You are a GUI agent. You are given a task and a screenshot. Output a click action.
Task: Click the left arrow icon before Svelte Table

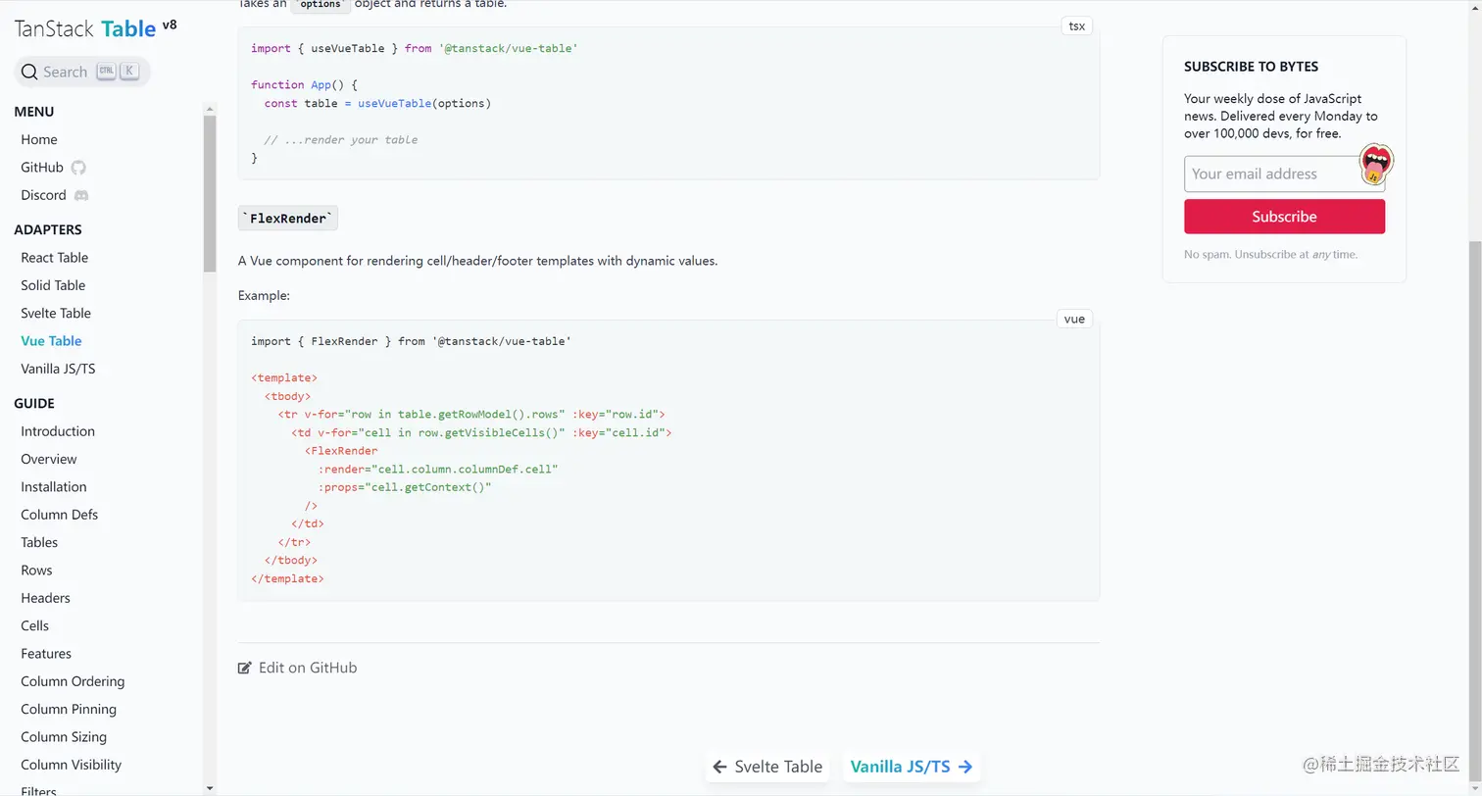[719, 767]
